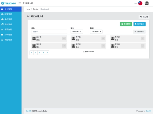The width and height of the screenshot is (153, 114).
Task: Check the box on the bottom-middle person card
Action: click(103, 46)
